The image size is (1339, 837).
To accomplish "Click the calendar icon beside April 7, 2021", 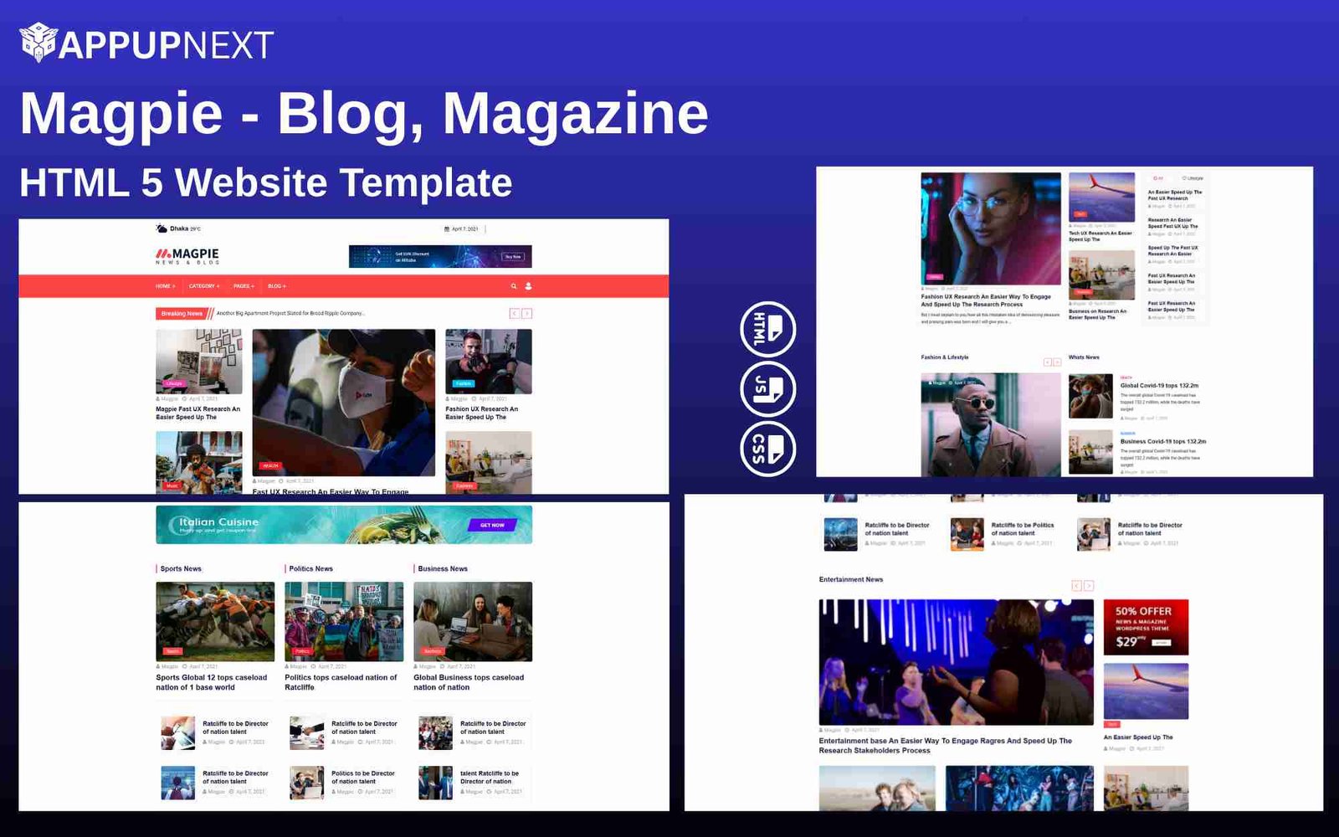I will [446, 227].
